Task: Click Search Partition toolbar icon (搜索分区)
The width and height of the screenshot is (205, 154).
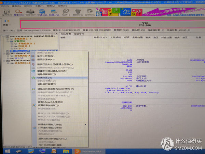Action: [18, 13]
